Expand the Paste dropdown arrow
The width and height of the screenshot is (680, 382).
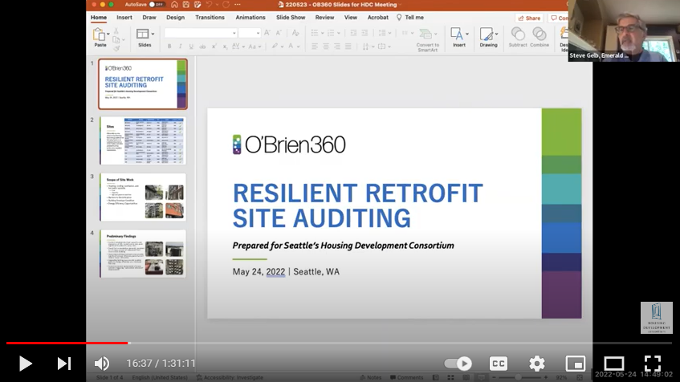[x=108, y=34]
